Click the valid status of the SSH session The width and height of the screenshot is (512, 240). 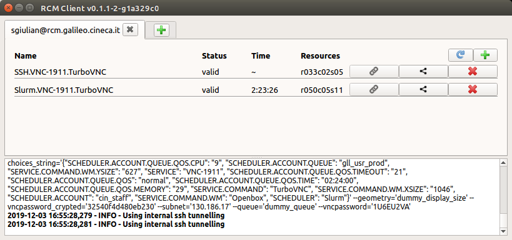pos(210,72)
